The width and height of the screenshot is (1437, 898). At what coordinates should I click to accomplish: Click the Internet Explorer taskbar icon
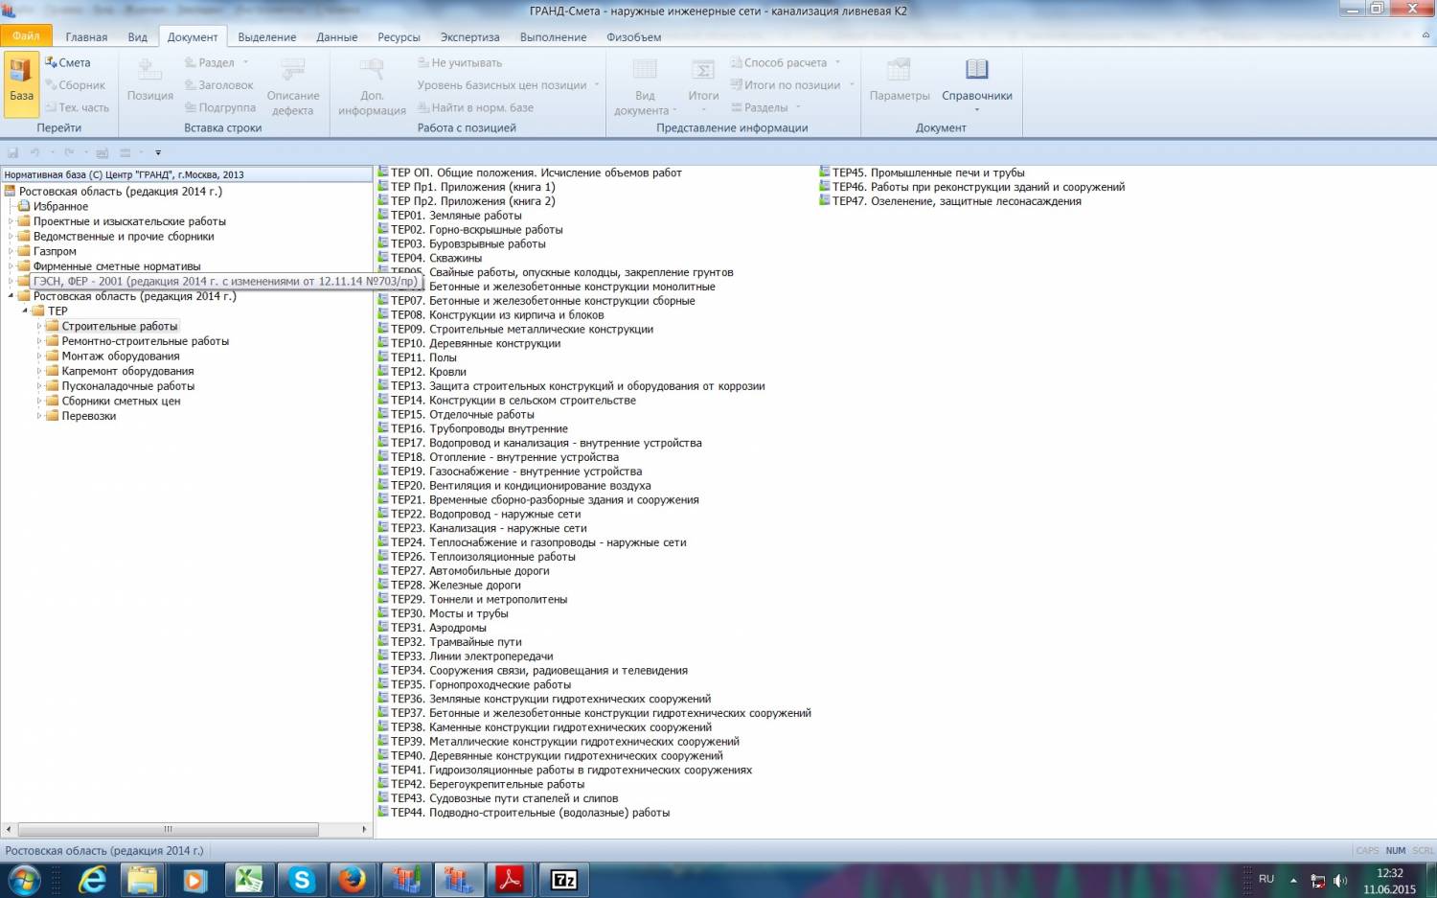tap(92, 880)
